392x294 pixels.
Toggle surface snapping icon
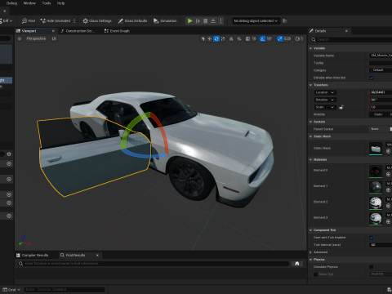click(239, 39)
